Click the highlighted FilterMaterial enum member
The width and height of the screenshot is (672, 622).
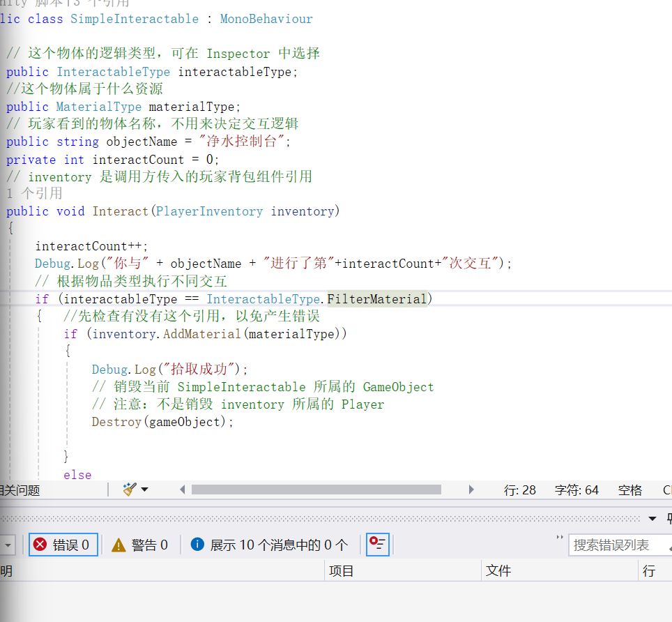click(376, 298)
